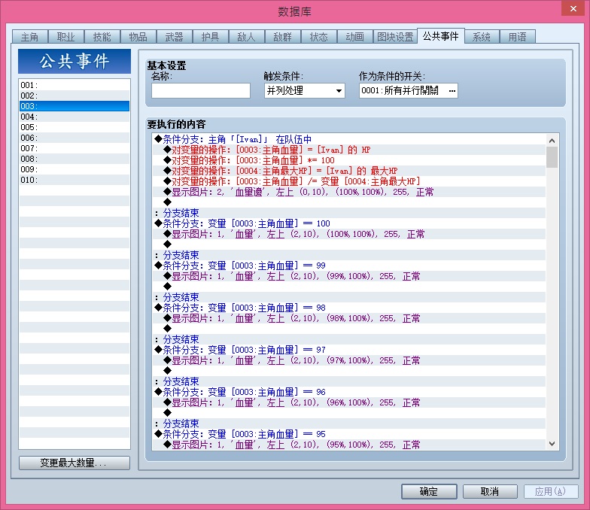The height and width of the screenshot is (510, 590).
Task: Open switch selector ellipsis button
Action: tap(452, 90)
